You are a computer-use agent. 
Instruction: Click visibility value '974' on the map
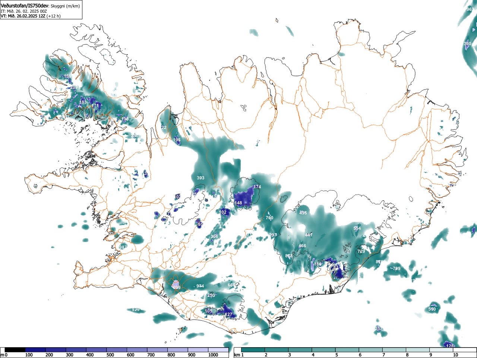[x=200, y=286]
